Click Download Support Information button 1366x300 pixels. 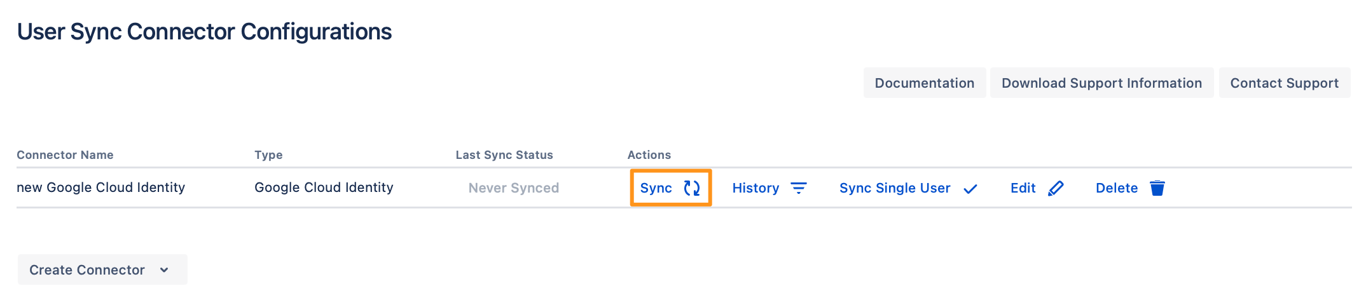point(1102,83)
